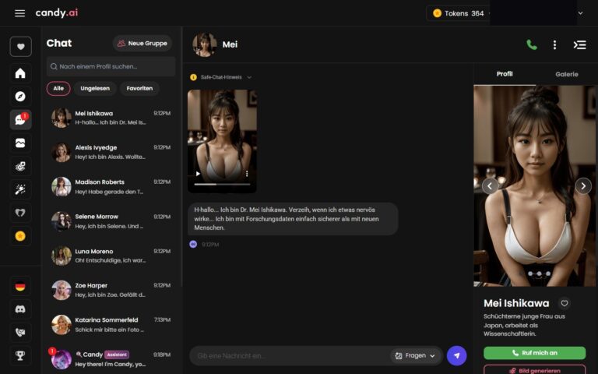Click the purple voice icon under message
The width and height of the screenshot is (598, 374).
[193, 244]
